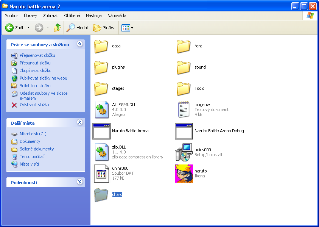Click the Views toolbar icon
Screen dimensions: 319x227
[126, 28]
